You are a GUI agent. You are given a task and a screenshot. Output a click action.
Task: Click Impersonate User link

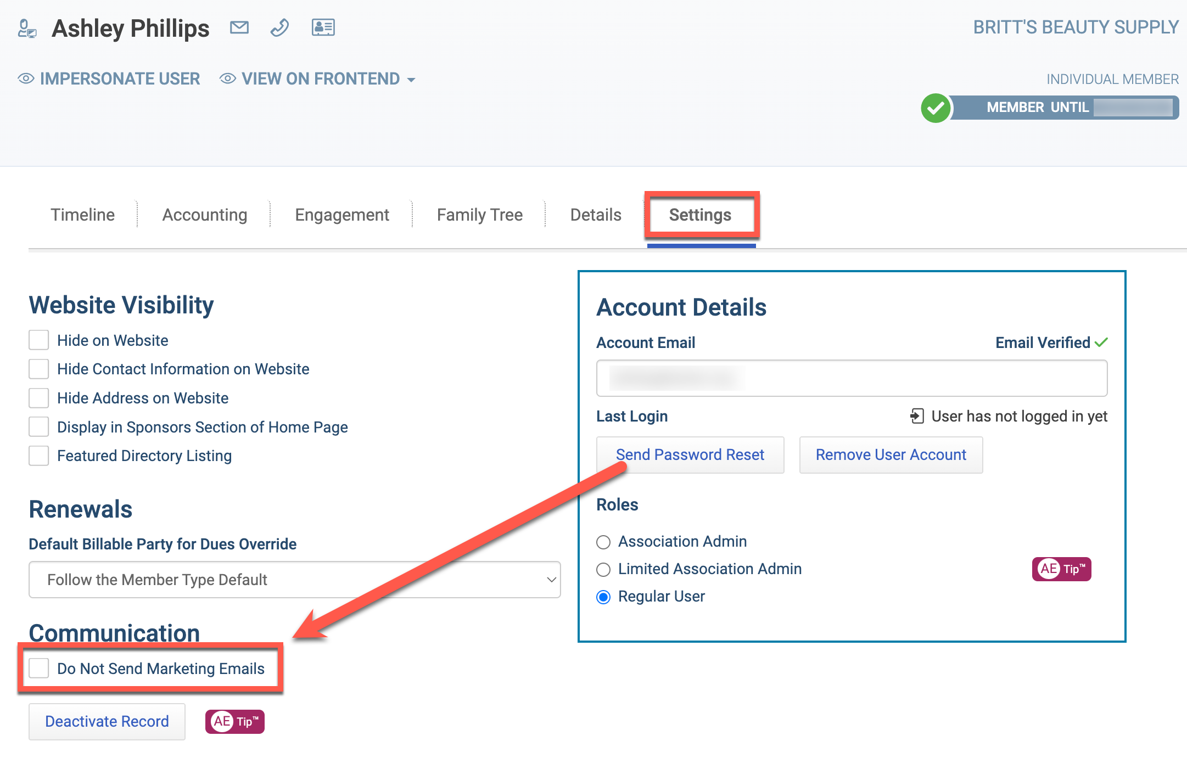pyautogui.click(x=109, y=79)
